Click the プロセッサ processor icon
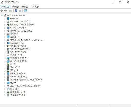The height and width of the screenshot is (107, 131). 8,70
